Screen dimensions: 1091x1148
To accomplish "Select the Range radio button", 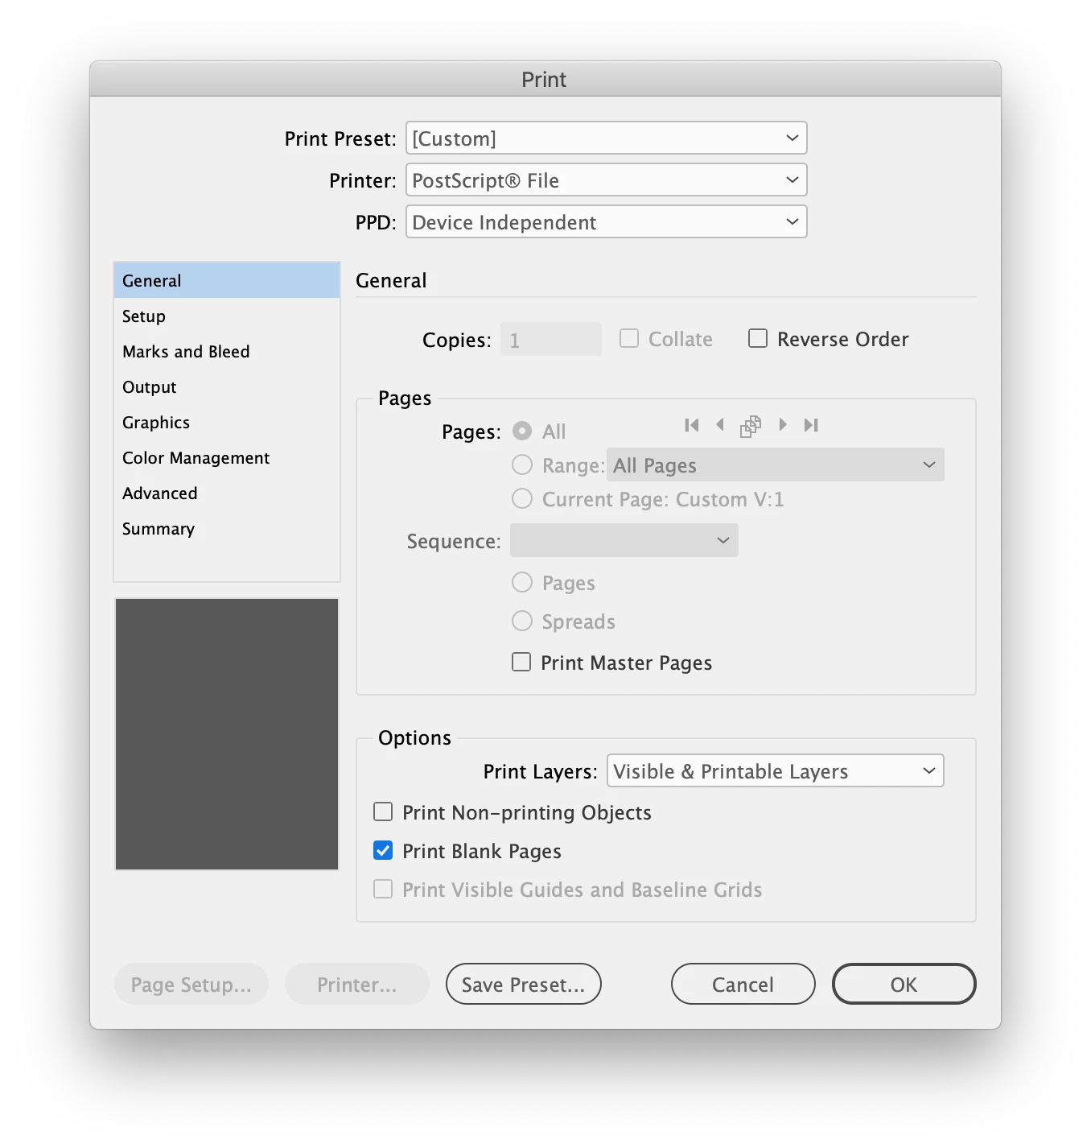I will [522, 465].
